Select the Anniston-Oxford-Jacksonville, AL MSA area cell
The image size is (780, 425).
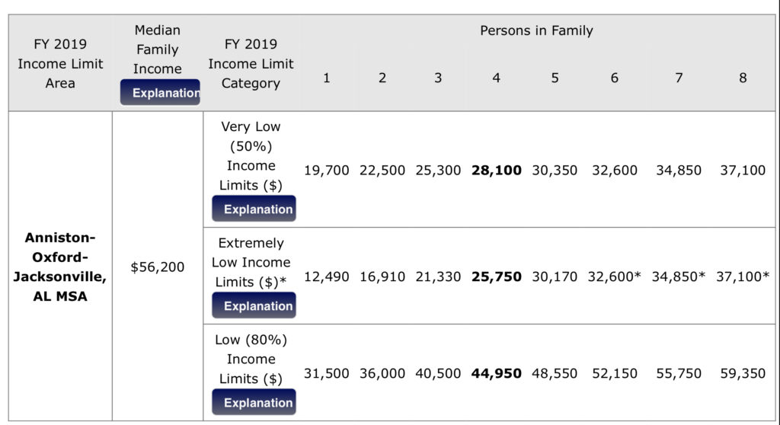[x=60, y=267]
